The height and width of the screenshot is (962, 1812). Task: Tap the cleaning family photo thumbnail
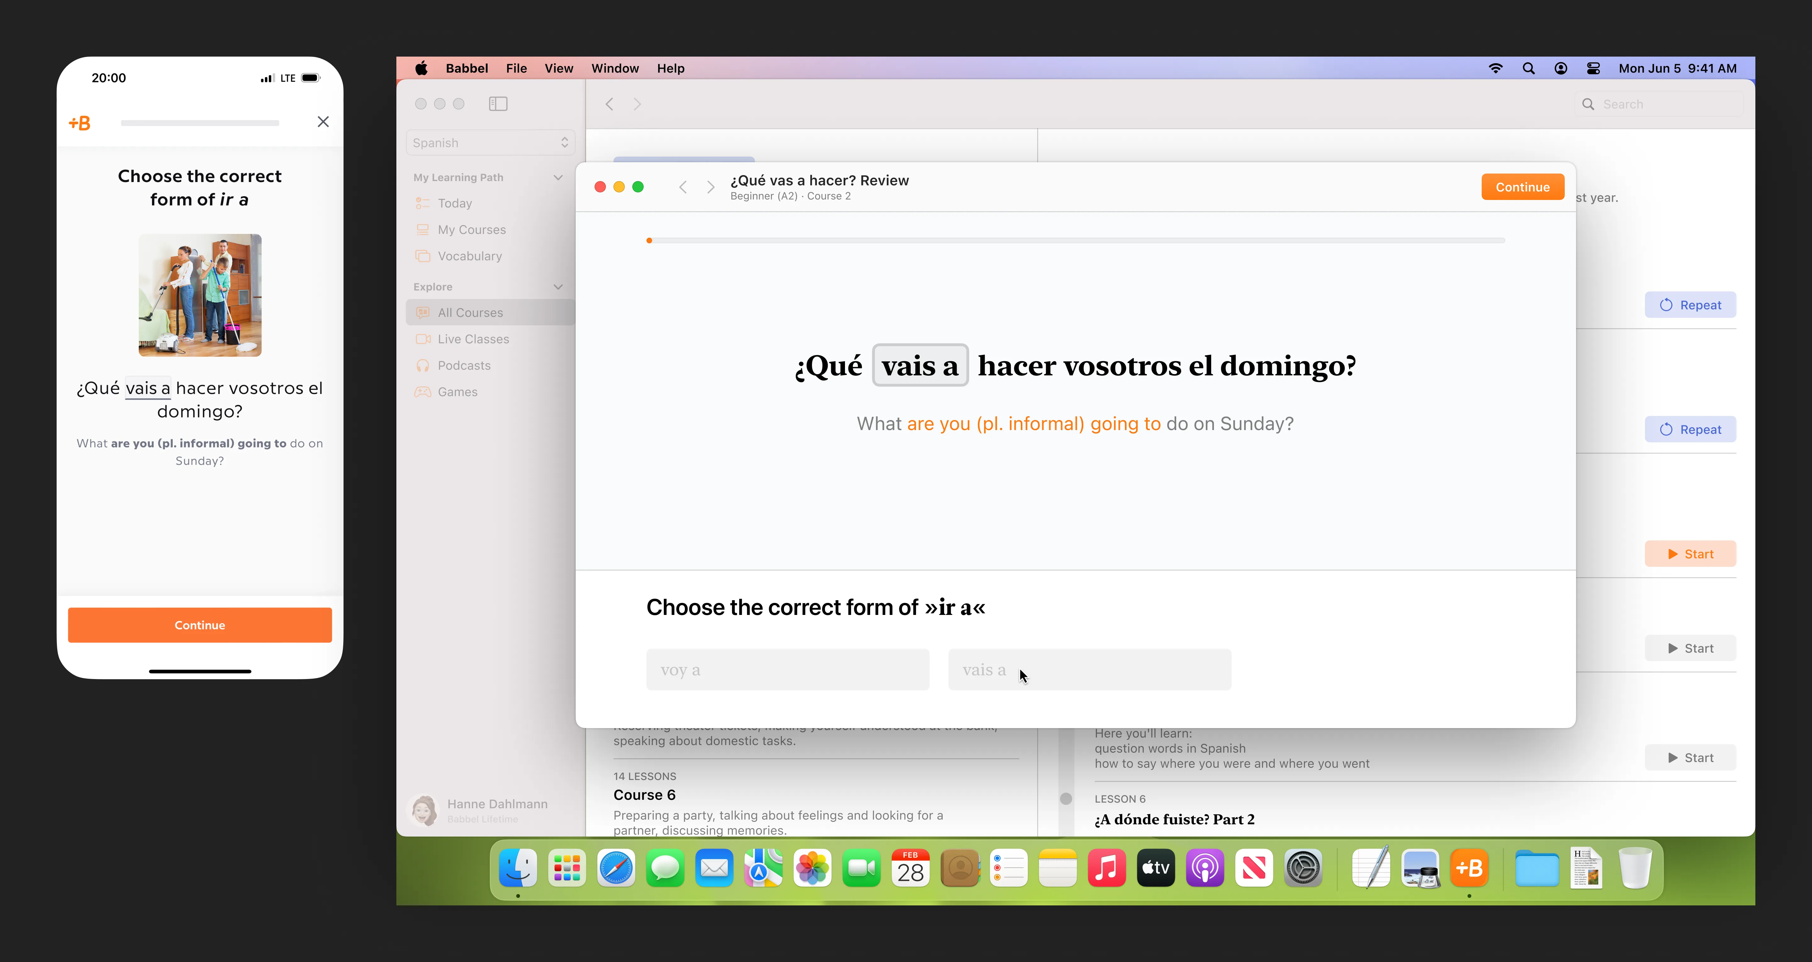coord(200,295)
